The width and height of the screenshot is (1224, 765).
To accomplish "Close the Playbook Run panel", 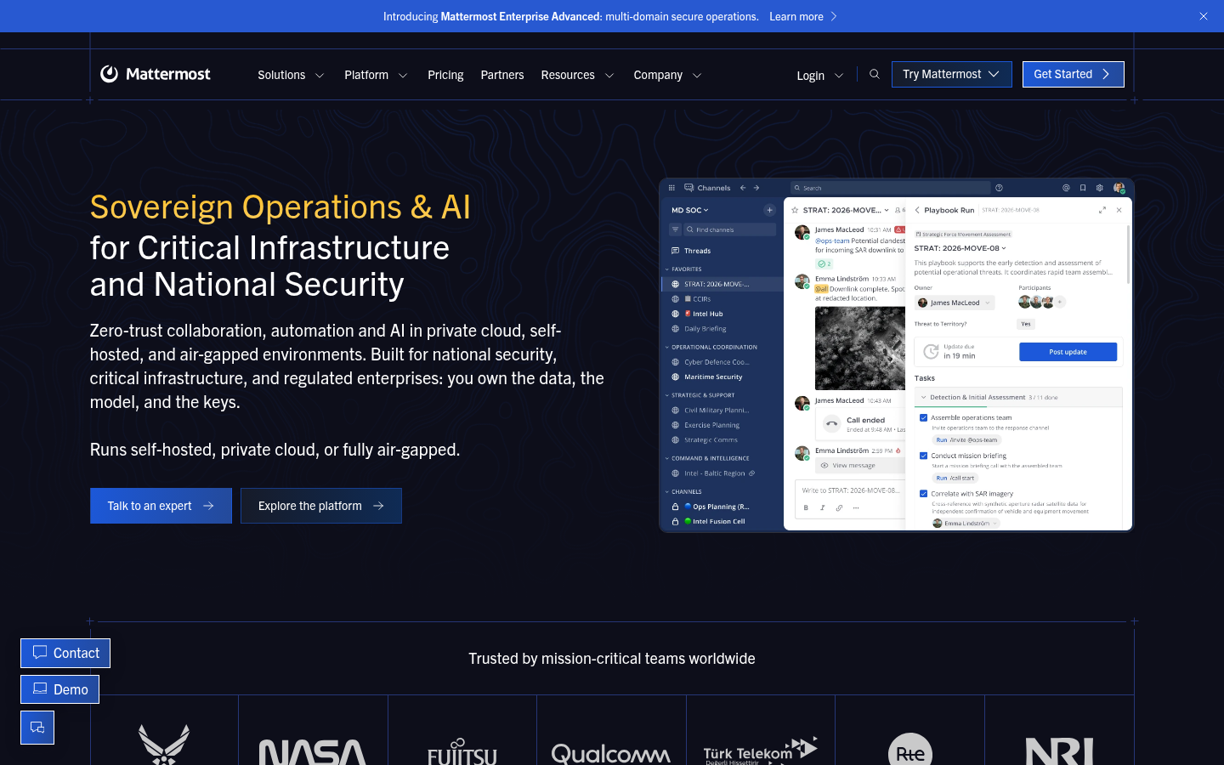I will 1119,210.
